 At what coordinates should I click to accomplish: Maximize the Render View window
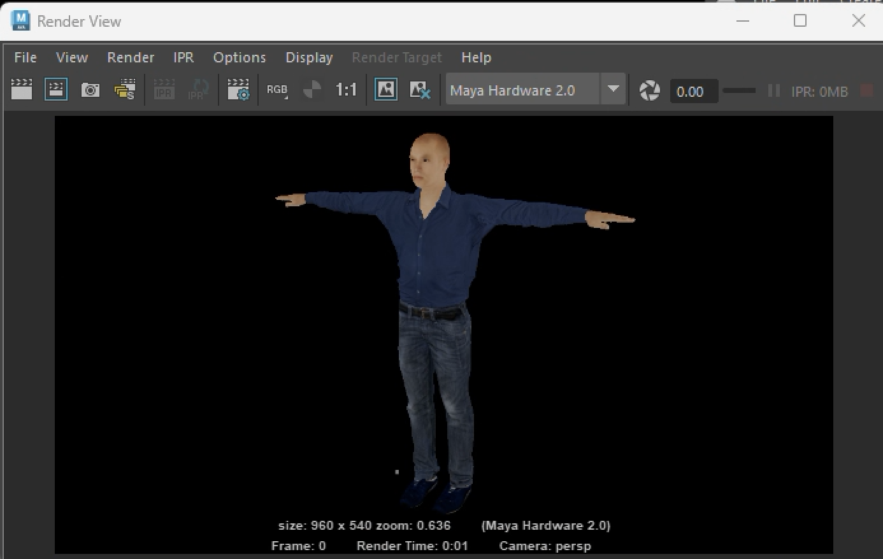[x=800, y=21]
